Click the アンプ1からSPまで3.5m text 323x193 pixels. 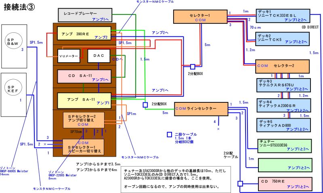coord(98,164)
